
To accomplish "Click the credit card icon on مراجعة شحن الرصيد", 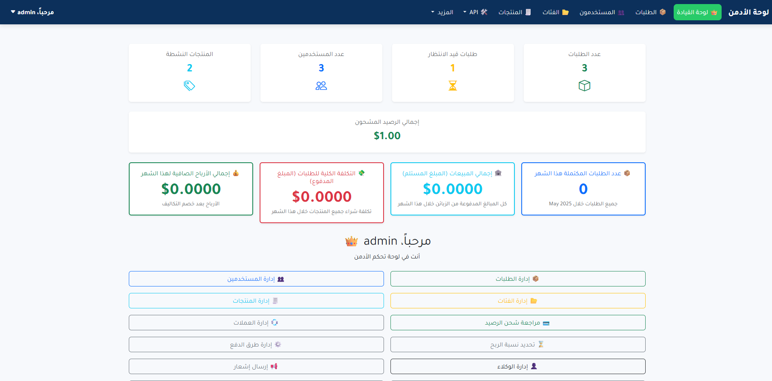I will click(x=547, y=323).
